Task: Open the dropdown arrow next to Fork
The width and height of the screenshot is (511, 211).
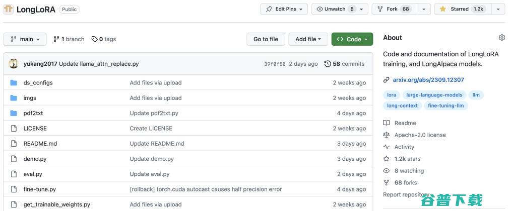Action: tap(424, 9)
